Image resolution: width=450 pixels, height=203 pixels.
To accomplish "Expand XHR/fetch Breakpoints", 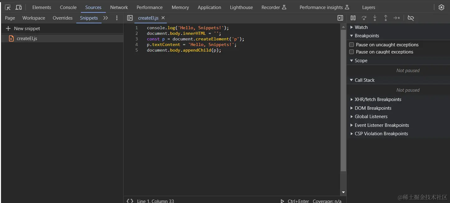I will 352,99.
